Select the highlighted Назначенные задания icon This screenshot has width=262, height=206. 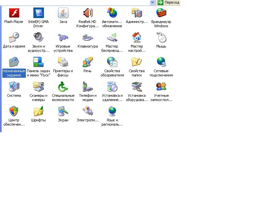click(x=14, y=62)
